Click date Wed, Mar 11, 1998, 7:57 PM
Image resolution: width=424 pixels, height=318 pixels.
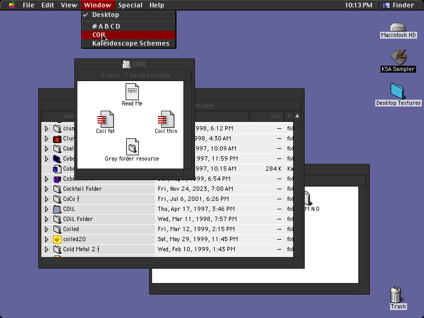click(x=197, y=219)
